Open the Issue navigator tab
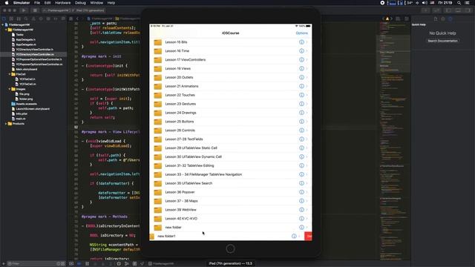Viewport: 475px width, 267px height. (33, 19)
